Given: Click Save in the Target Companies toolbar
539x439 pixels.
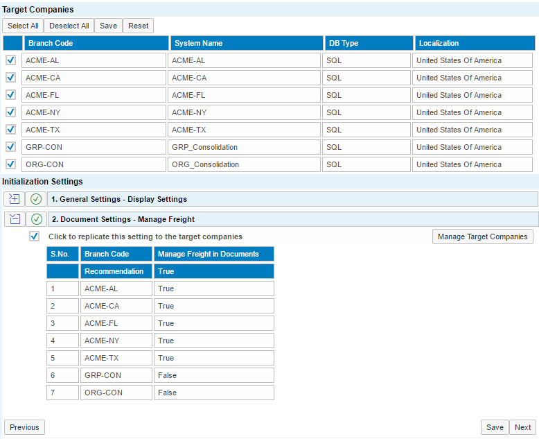Looking at the screenshot, I should pos(108,26).
